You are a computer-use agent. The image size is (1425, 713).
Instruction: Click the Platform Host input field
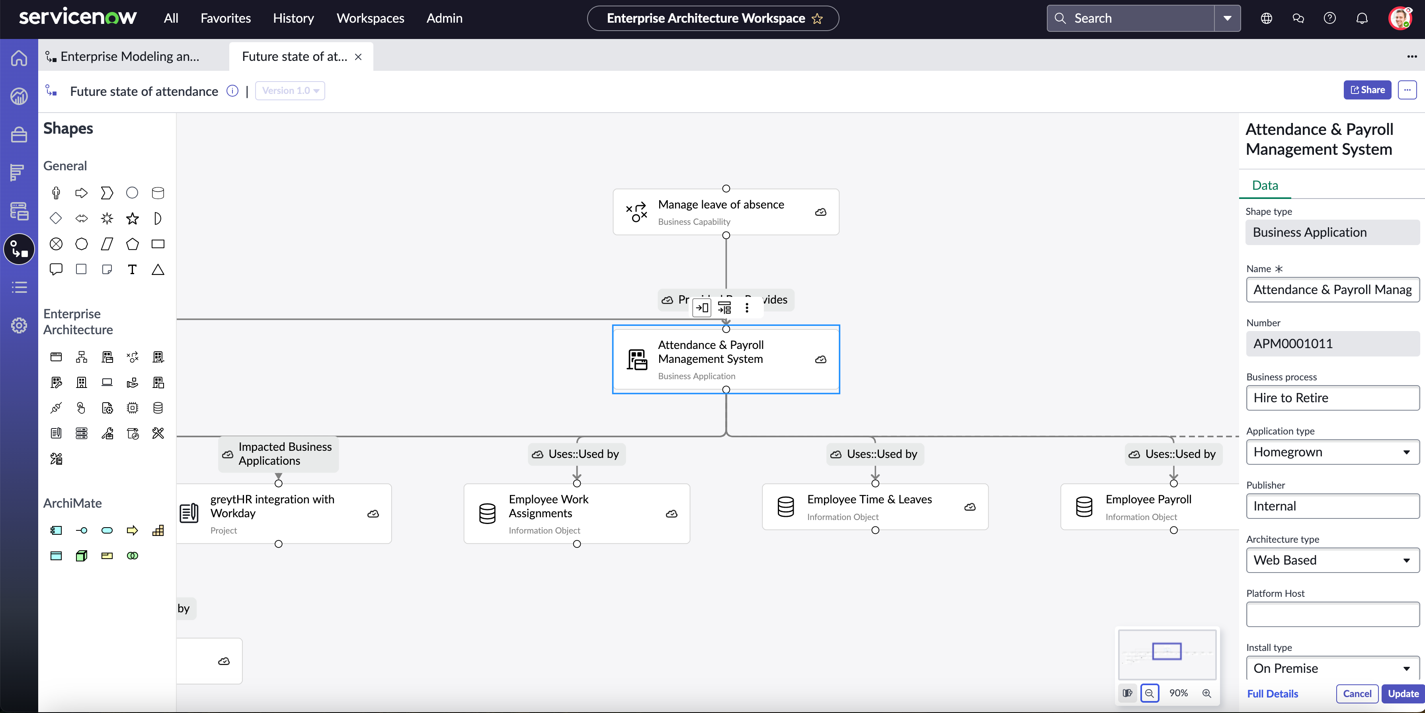[x=1333, y=614]
